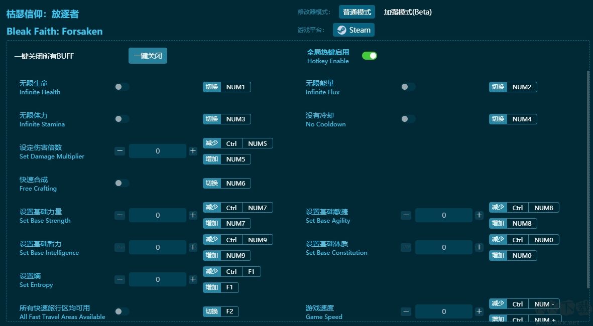This screenshot has width=593, height=326.
Task: Click Ctrl NUM7 decrease strength hotkey
Action: click(x=238, y=208)
